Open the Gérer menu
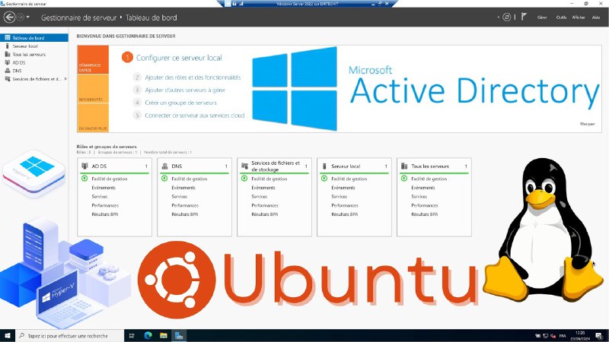 (x=542, y=17)
